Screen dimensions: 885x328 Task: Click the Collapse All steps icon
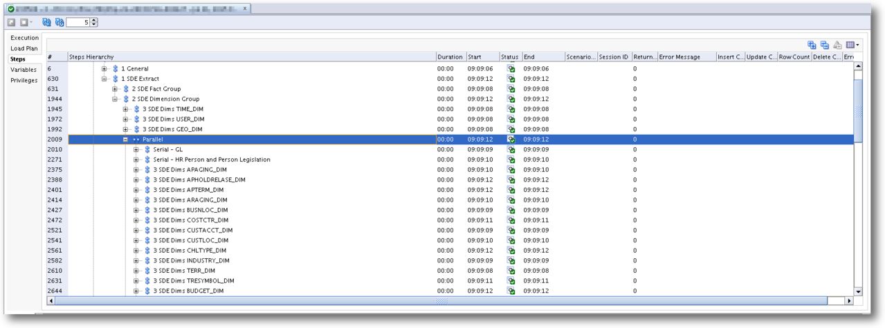point(824,45)
